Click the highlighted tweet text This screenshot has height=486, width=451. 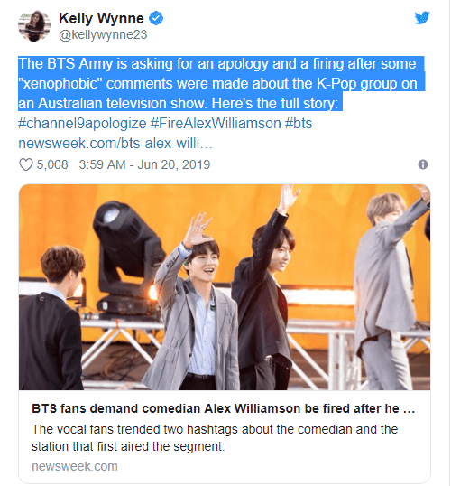tap(221, 84)
